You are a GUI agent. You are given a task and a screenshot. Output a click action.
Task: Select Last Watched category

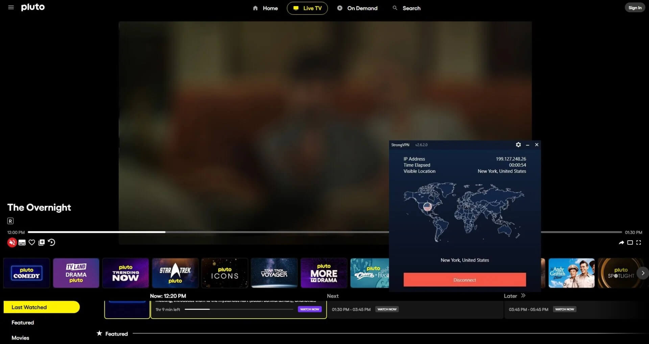[42, 307]
